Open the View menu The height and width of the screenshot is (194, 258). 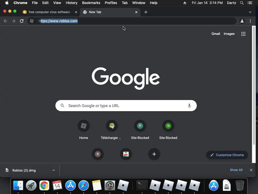click(x=57, y=3)
